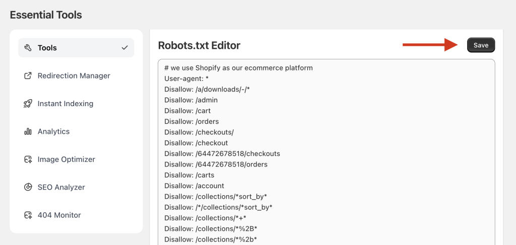Screen dimensions: 516x245
Task: Click the Robots.txt Editor heading
Action: [x=199, y=46]
